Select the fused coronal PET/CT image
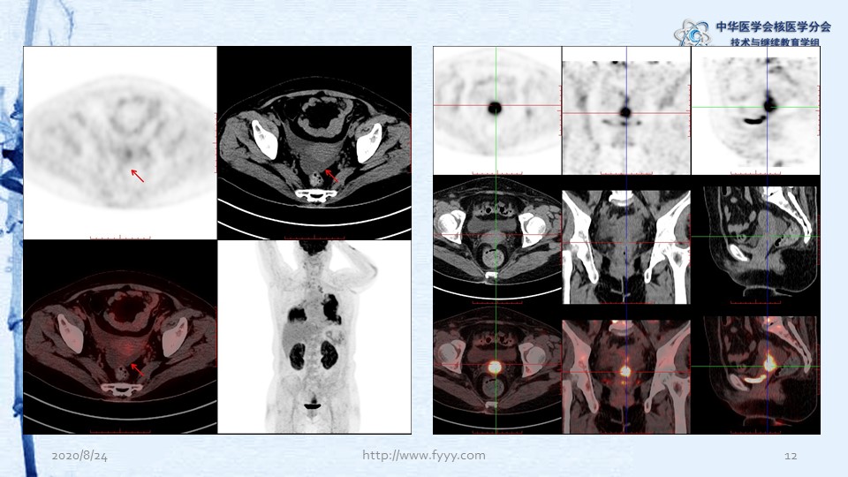Screen dimensions: 848x477 (x=626, y=371)
